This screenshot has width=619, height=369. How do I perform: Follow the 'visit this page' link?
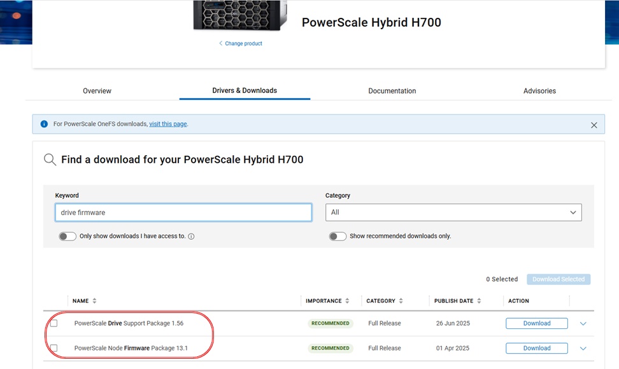(167, 124)
